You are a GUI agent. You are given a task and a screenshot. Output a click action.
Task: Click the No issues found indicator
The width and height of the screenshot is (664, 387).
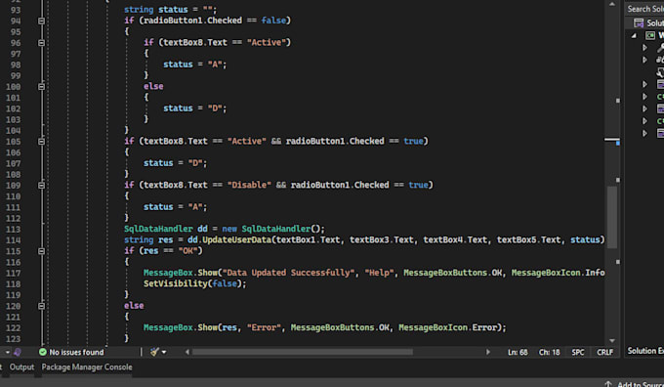click(71, 352)
